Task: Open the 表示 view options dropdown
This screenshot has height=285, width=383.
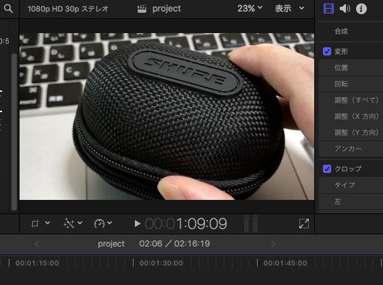Action: coord(289,9)
